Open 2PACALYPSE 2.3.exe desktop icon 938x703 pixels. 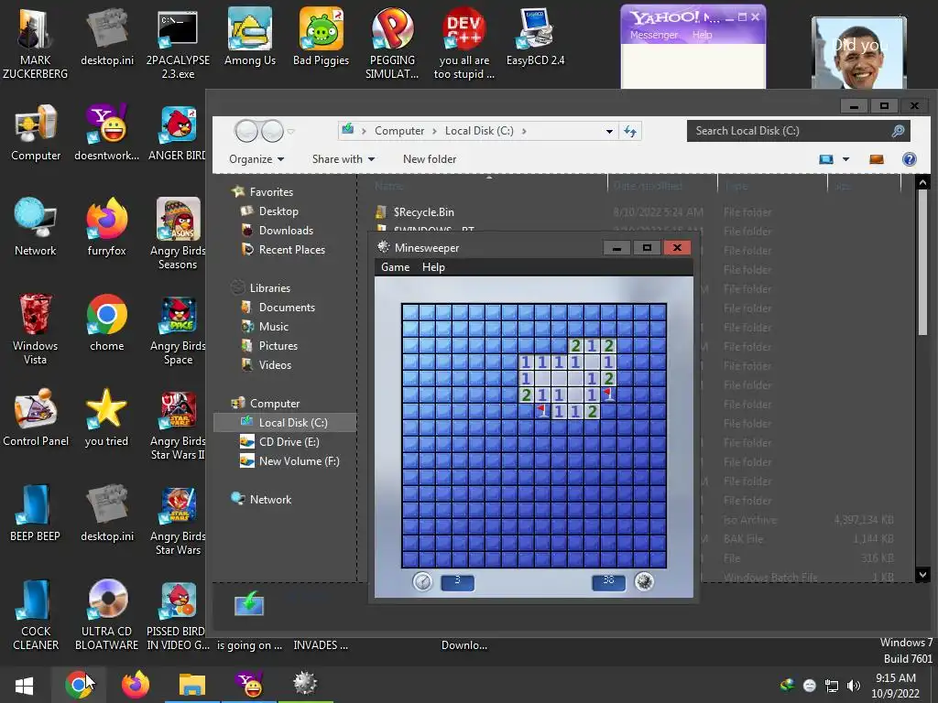tap(178, 42)
